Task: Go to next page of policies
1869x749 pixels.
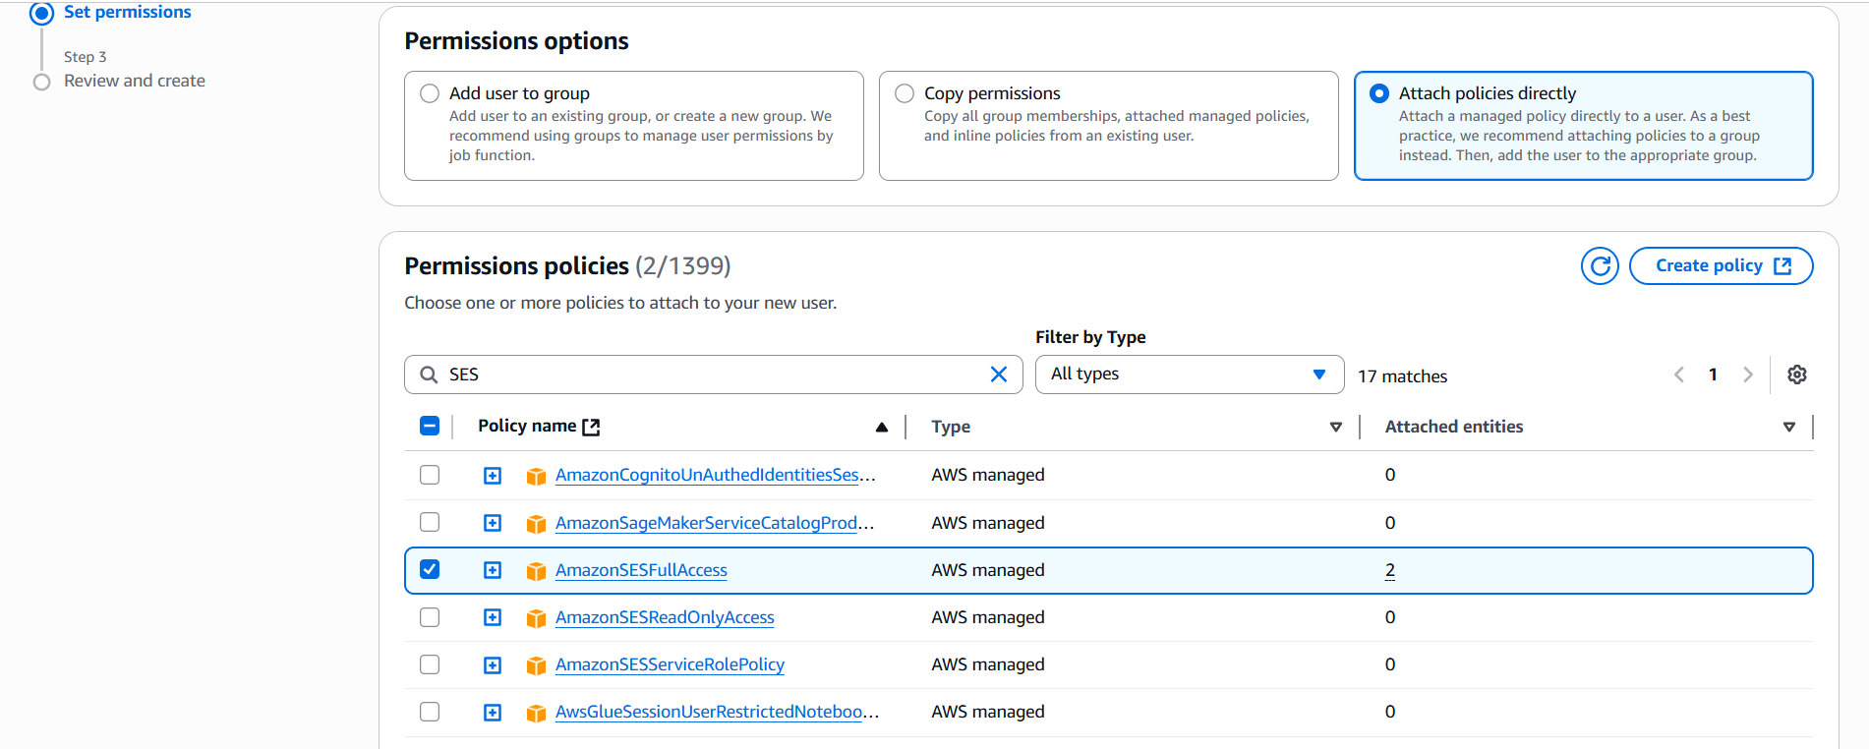Action: pyautogui.click(x=1747, y=374)
